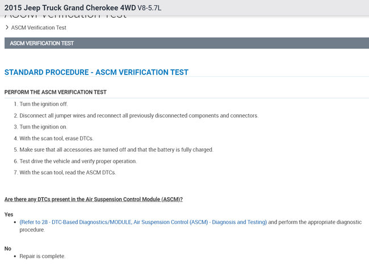Collapse the gray ASCM VERIFICATION TEST section bar
Screen dimensions: 369x266
click(x=184, y=43)
